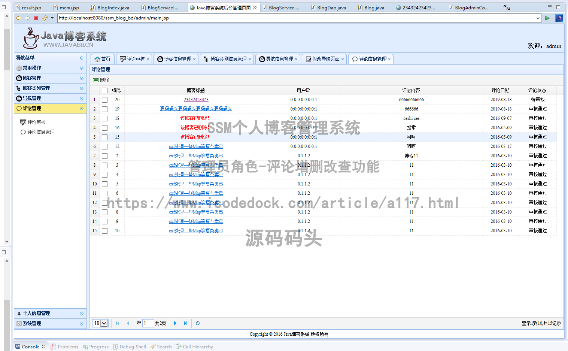Click inside the page number input field
The height and width of the screenshot is (351, 568).
[148, 323]
